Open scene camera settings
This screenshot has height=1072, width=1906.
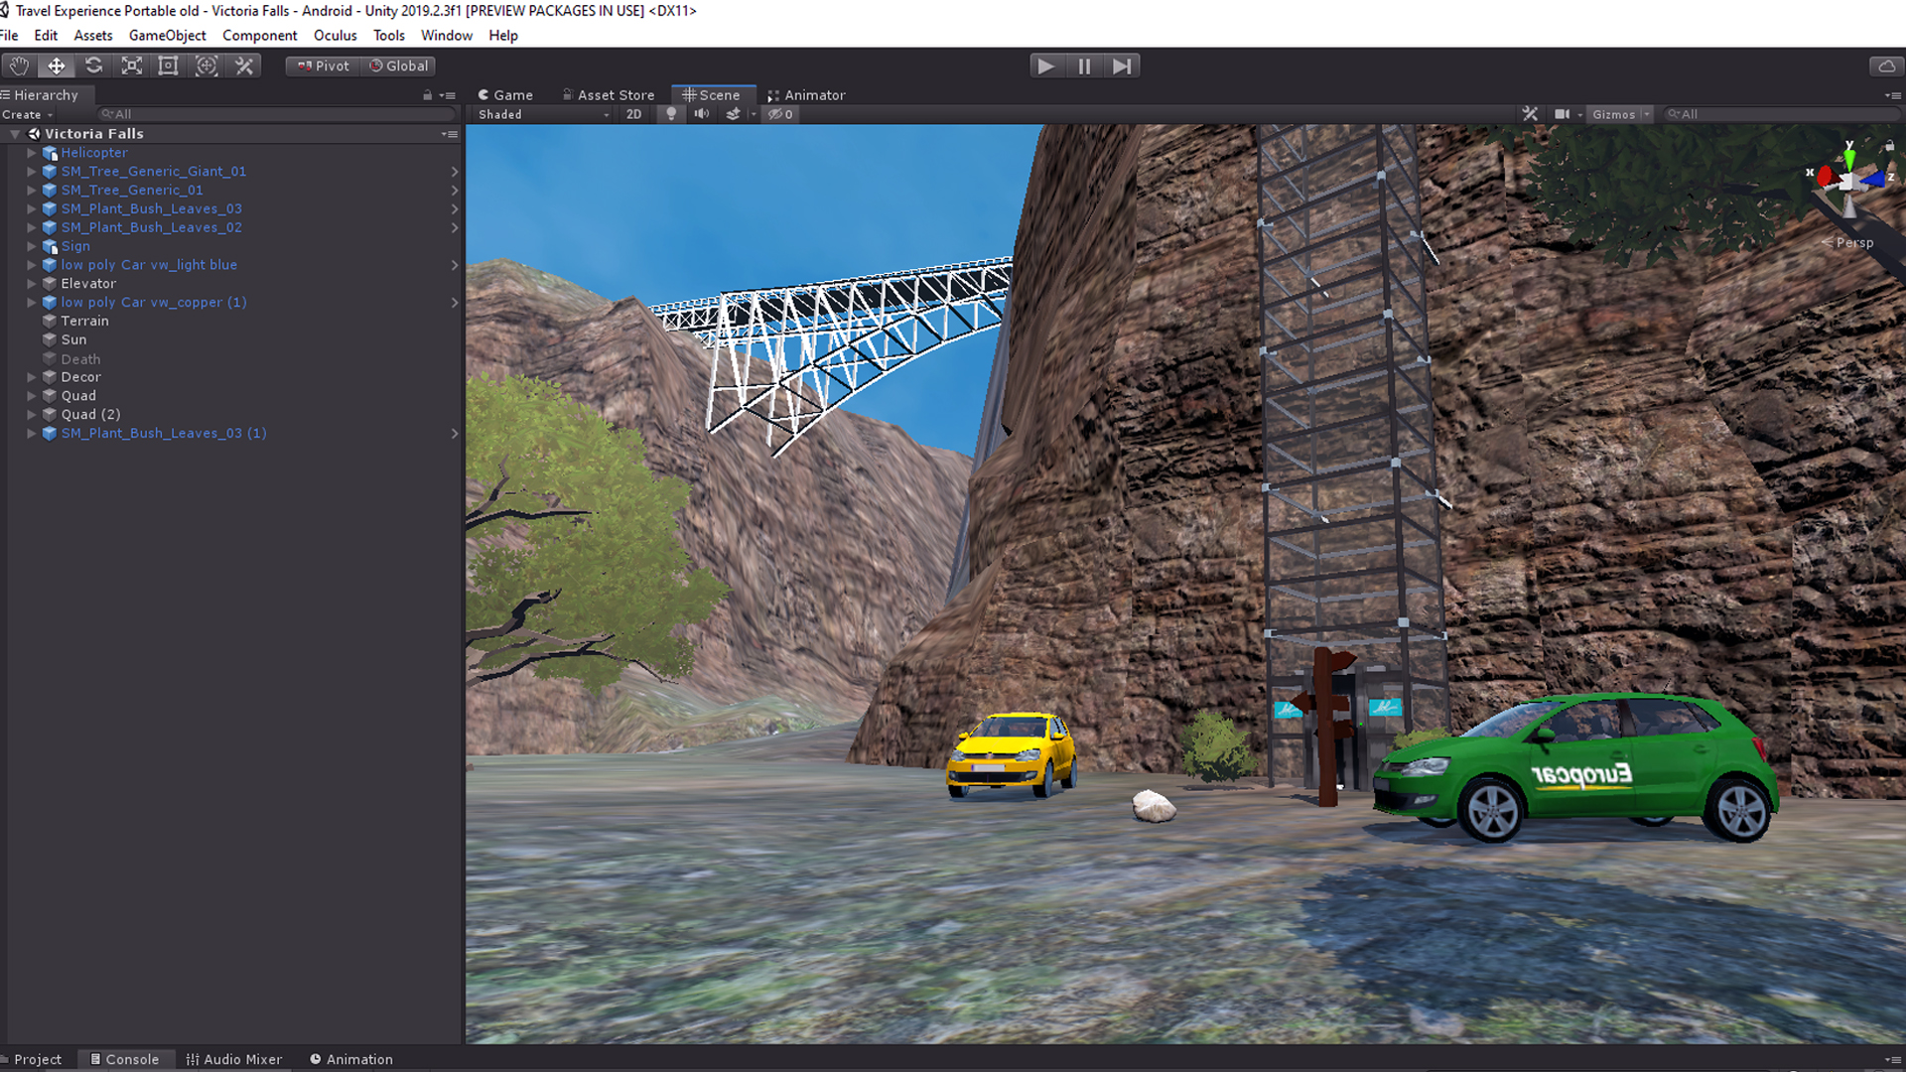coord(1562,114)
